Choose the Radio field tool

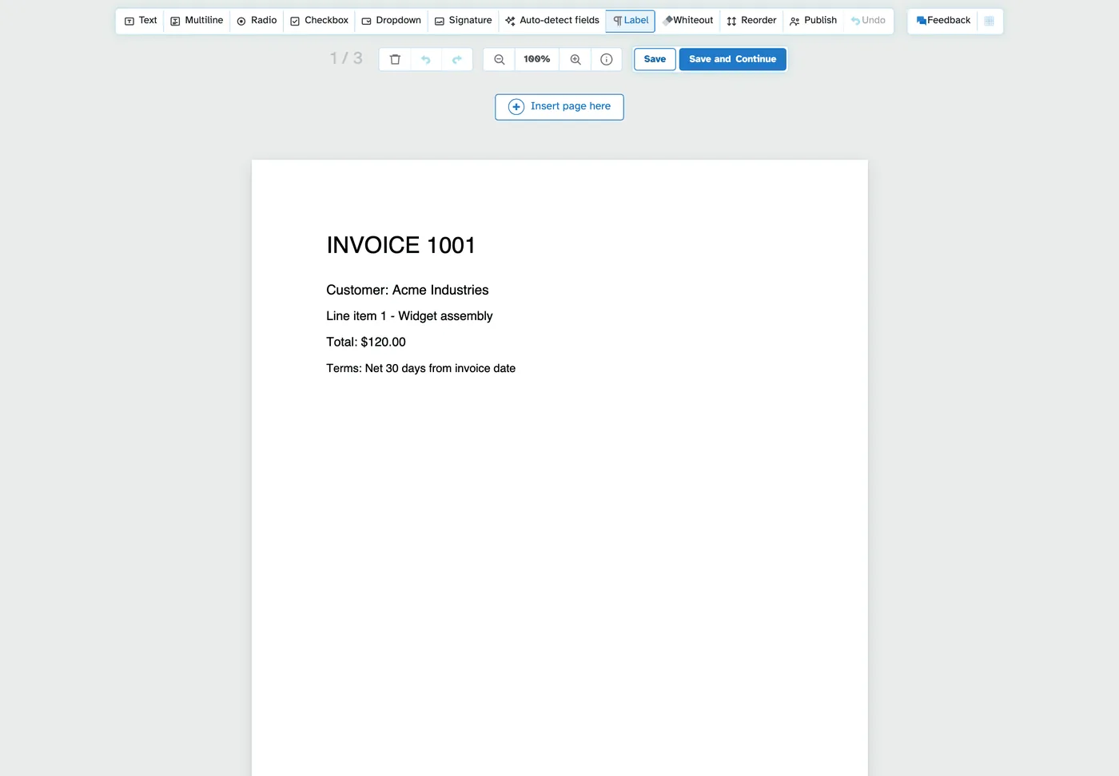257,21
